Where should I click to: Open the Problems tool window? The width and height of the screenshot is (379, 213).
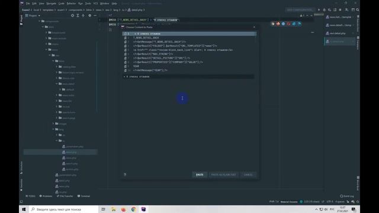coord(46,196)
